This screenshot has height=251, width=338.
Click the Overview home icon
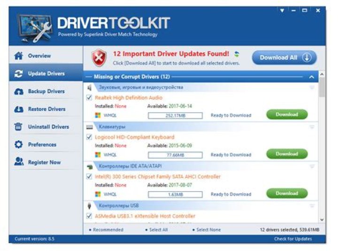coord(18,56)
